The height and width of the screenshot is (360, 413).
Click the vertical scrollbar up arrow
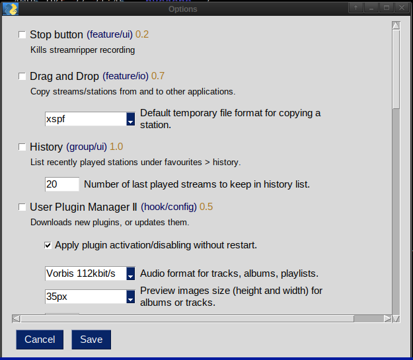point(396,26)
